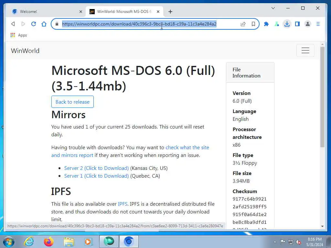Screen dimensions: 331x248
Task: Follow the 'check what the site' link
Action: (x=187, y=147)
